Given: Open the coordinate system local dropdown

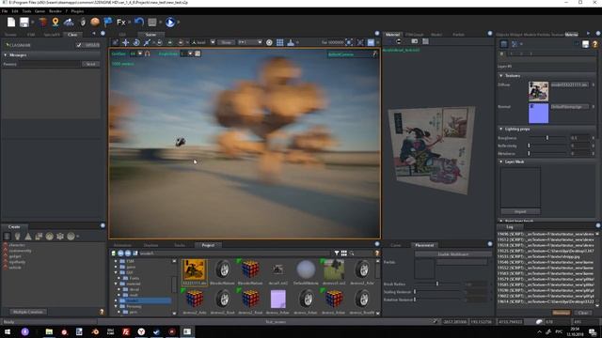Looking at the screenshot, I should pyautogui.click(x=203, y=42).
